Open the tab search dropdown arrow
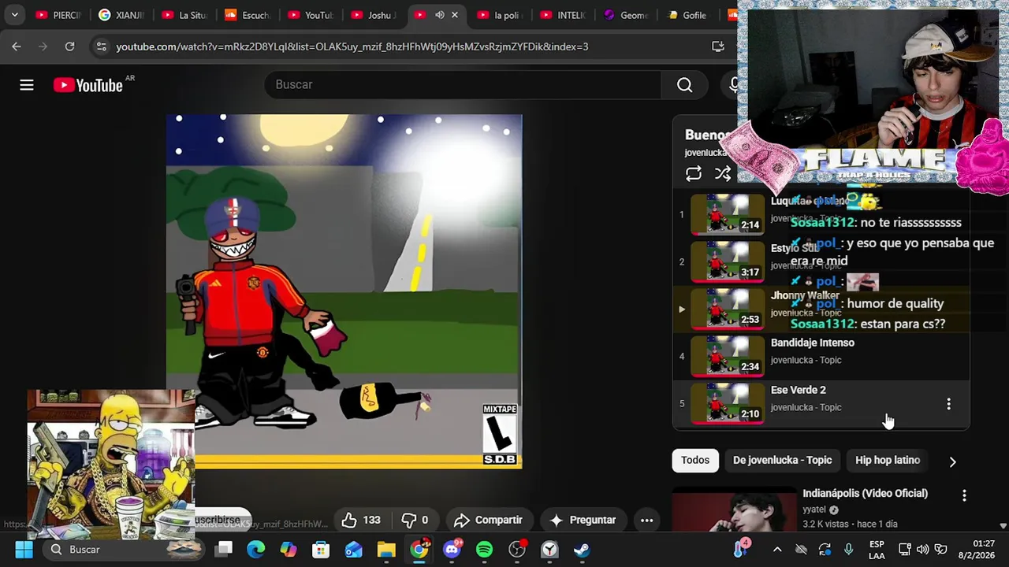 tap(14, 15)
